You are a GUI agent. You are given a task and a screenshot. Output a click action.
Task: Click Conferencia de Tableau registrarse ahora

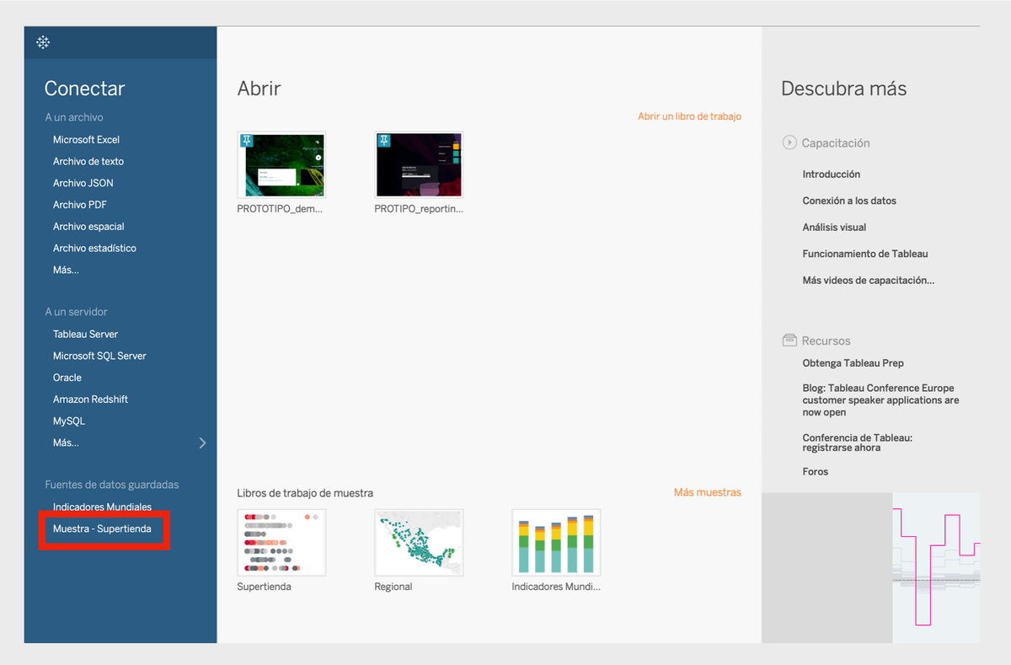(x=858, y=443)
